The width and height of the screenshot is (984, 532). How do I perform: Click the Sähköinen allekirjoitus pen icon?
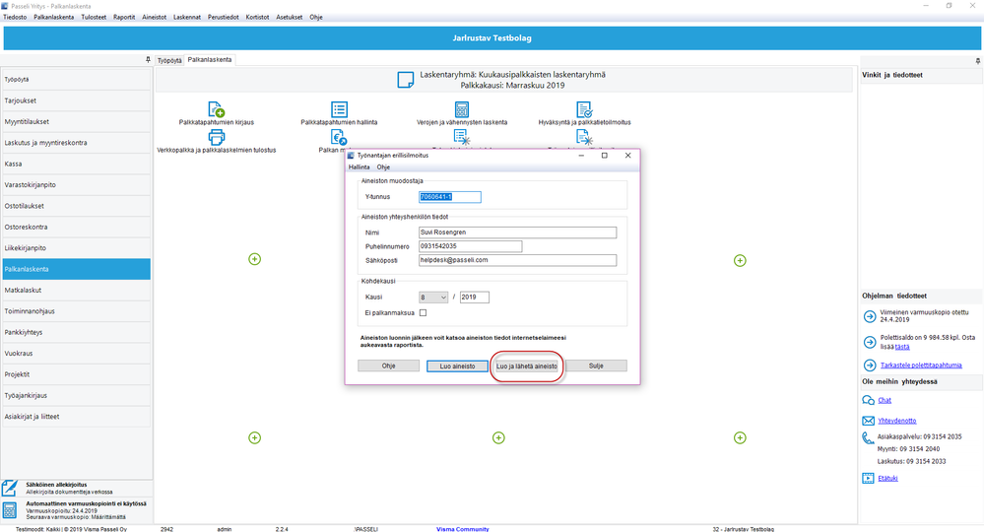point(10,488)
